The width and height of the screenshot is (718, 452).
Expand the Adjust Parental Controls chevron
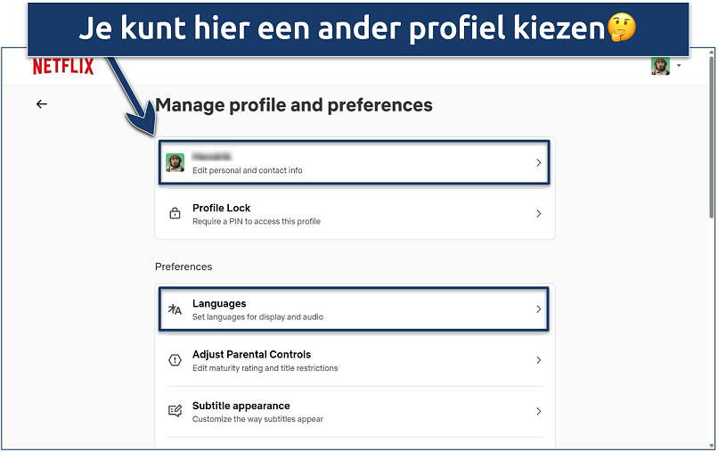pos(538,360)
